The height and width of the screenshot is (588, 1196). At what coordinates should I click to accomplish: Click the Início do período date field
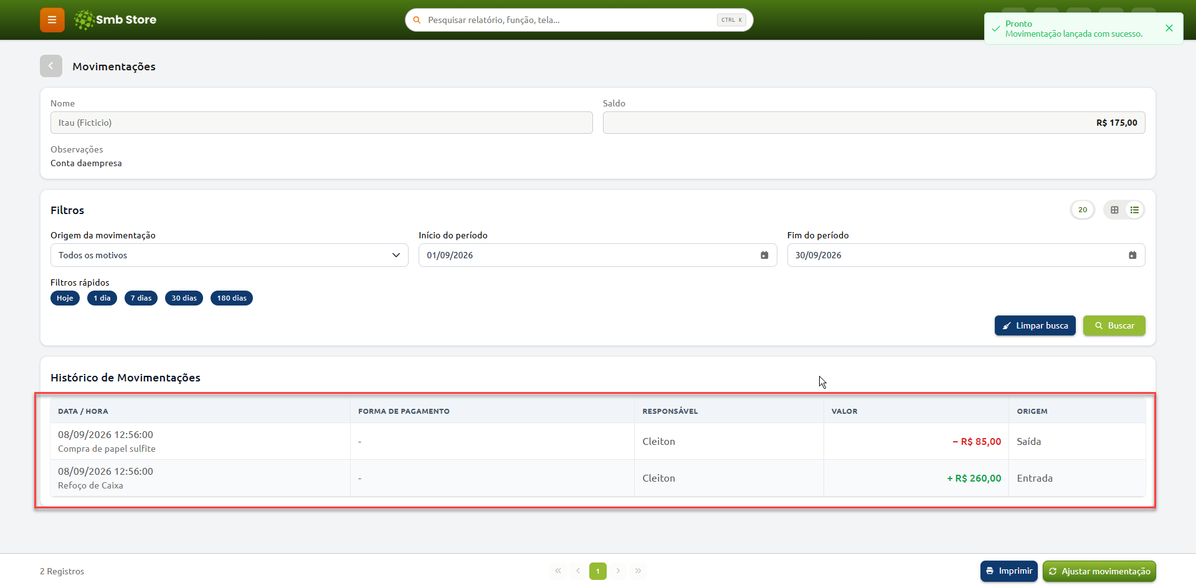click(597, 255)
